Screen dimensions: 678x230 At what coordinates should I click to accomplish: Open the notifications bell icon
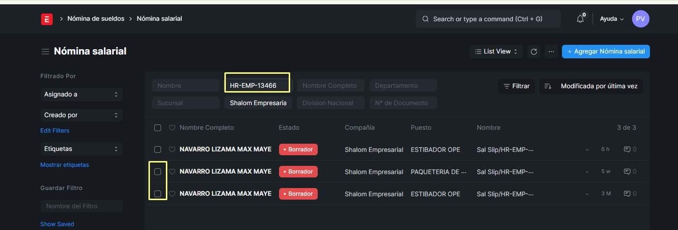[x=580, y=19]
